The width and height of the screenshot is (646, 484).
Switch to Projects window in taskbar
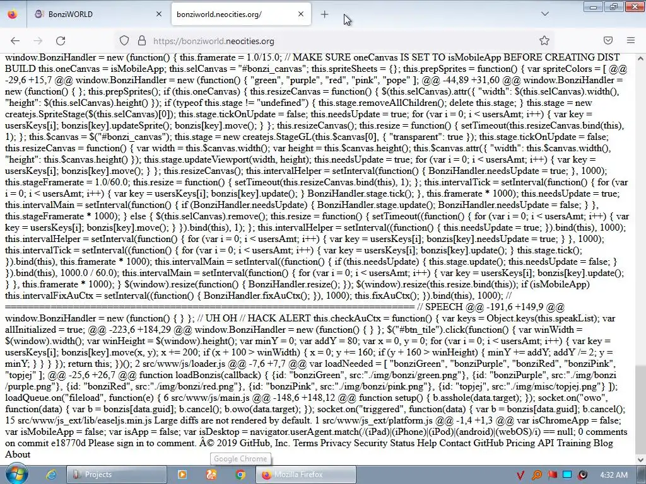[117, 475]
